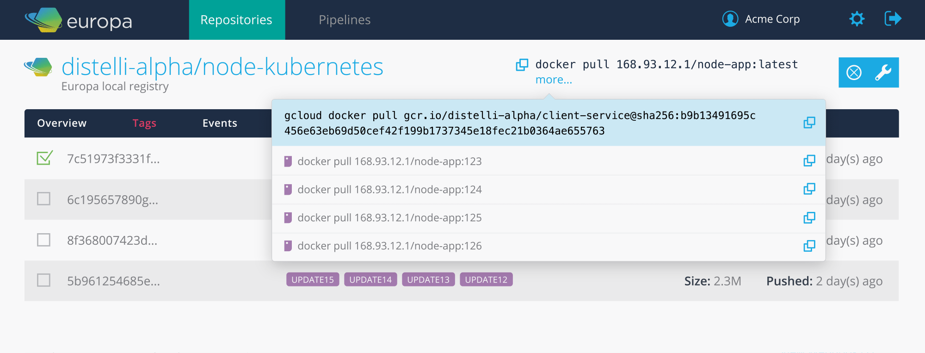Select the 5b961254685e image checkbox
The image size is (925, 353).
tap(44, 280)
